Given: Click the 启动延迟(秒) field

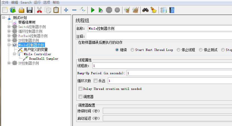Looking at the screenshot, I should click(x=167, y=118).
